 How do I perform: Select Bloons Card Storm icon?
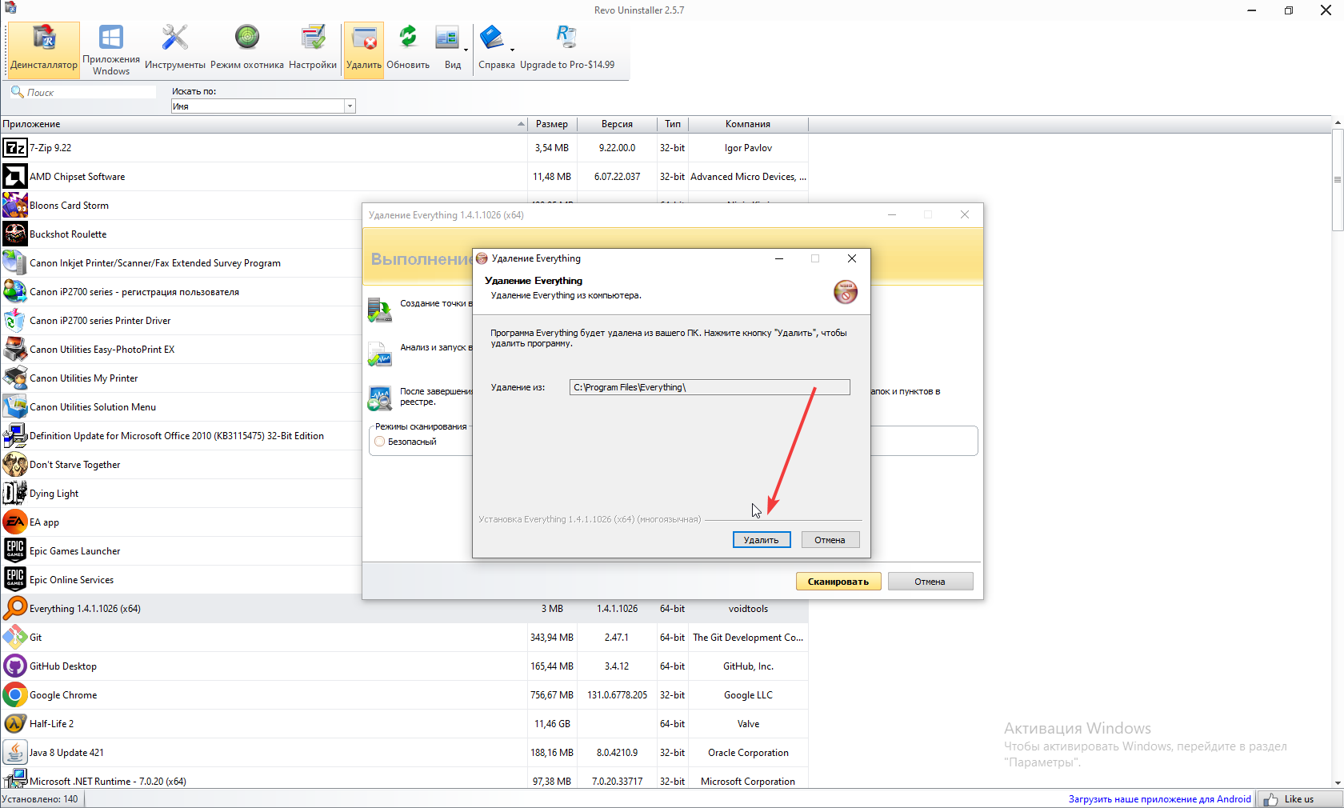(x=14, y=206)
